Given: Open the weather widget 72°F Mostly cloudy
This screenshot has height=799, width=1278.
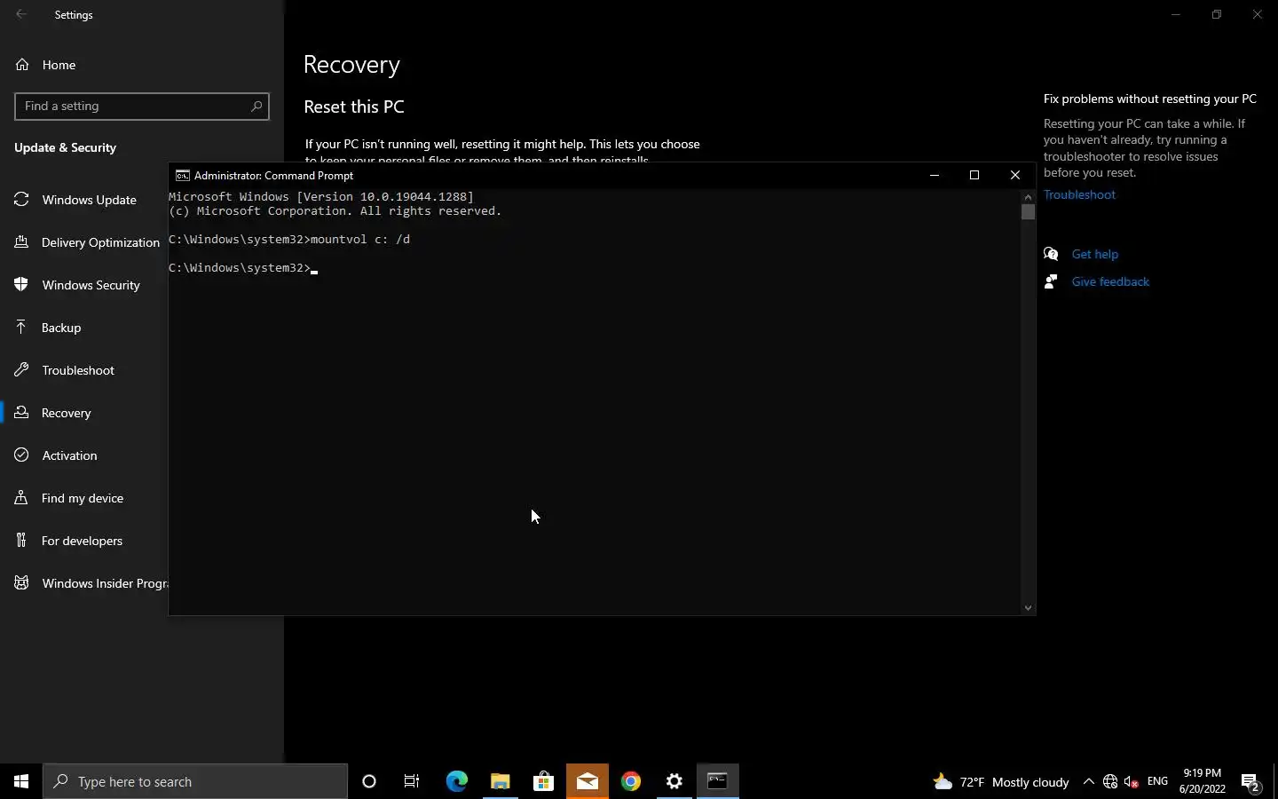Looking at the screenshot, I should click(1001, 782).
